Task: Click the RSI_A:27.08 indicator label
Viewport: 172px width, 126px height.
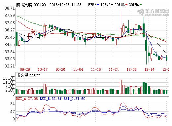Action: [27, 99]
